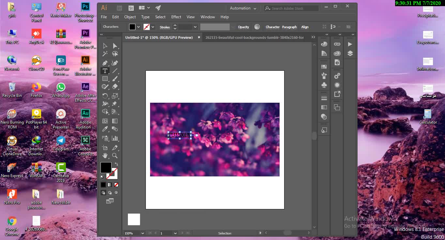445x240 pixels.
Task: Click the Character link in control bar
Action: 272,27
